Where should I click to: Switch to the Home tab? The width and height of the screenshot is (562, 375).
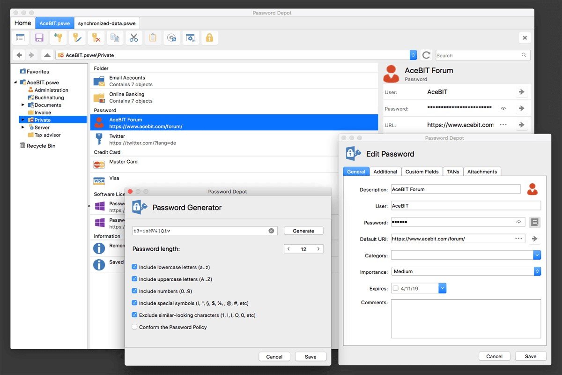[x=22, y=22]
